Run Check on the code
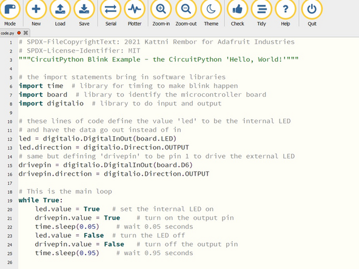The image size is (359, 269). tap(237, 13)
